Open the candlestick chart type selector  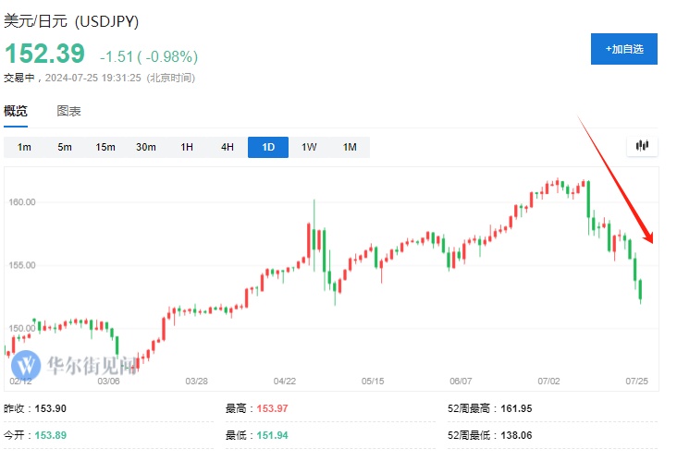pos(642,146)
